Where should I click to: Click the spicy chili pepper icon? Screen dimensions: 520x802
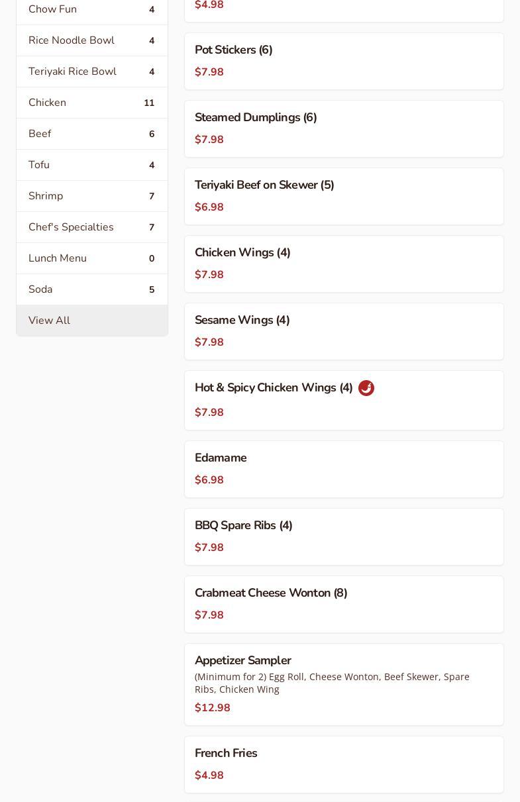[366, 388]
